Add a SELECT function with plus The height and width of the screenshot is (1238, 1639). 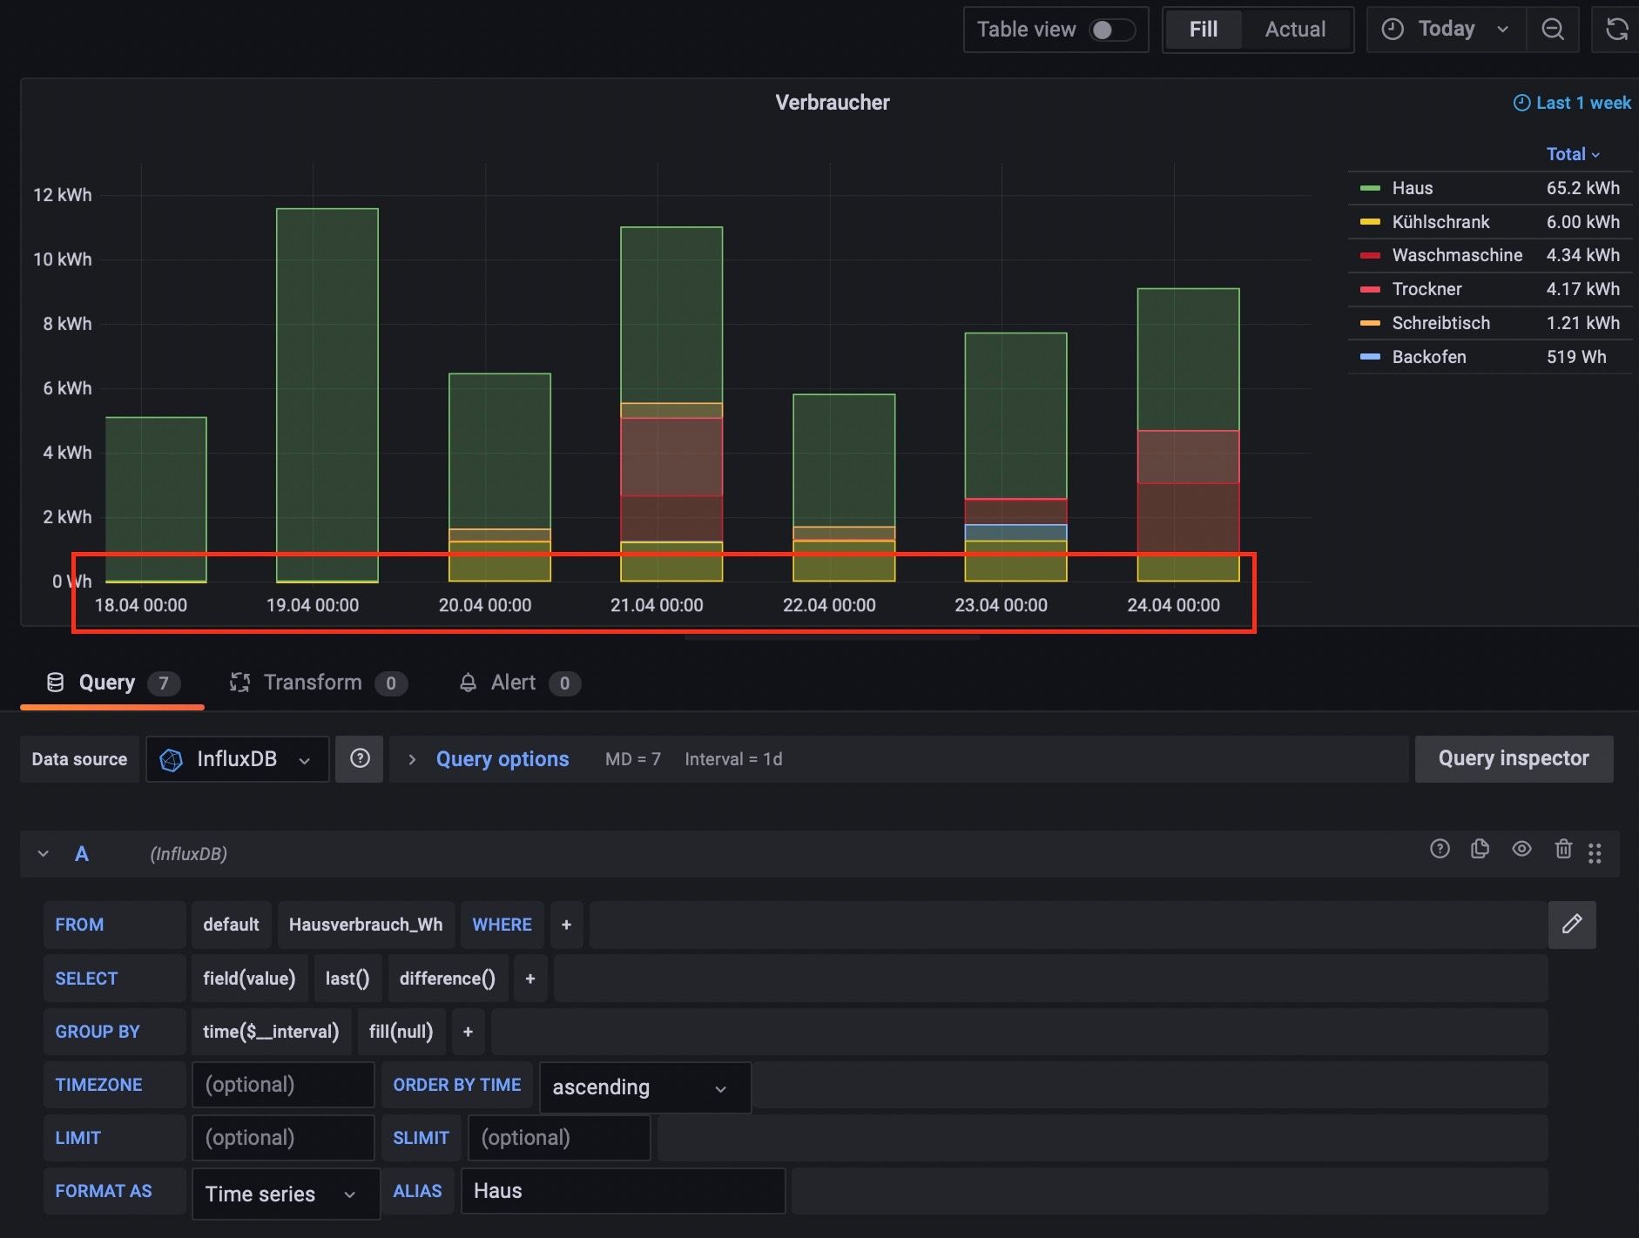(529, 979)
